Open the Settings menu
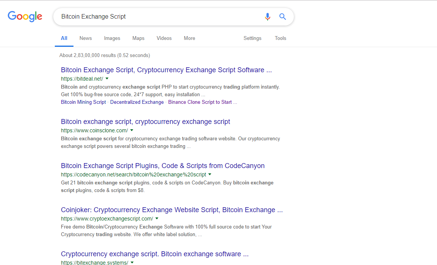437x265 pixels. [252, 38]
